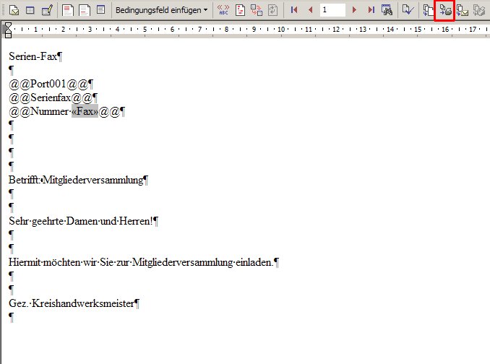Viewport: 490px width, 364px height.
Task: Merge to the printer
Action: tap(445, 10)
